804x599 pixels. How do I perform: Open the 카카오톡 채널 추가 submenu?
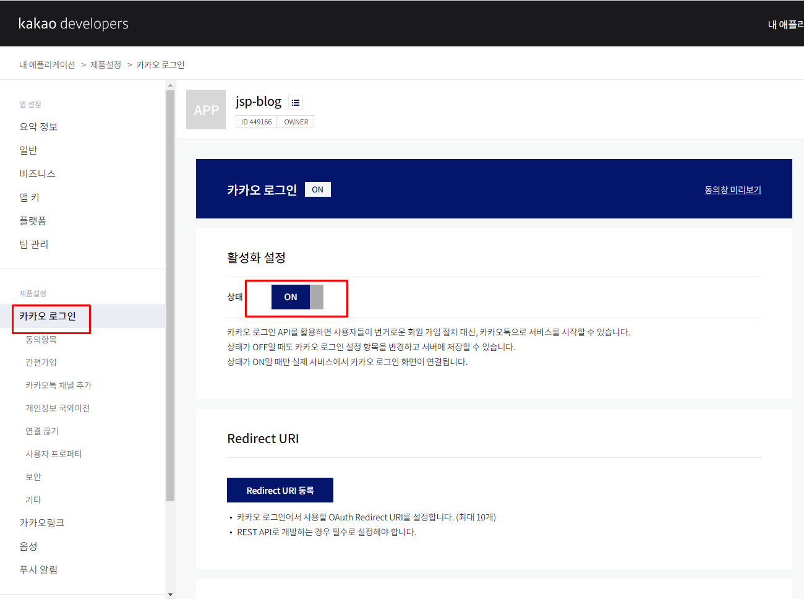[x=58, y=385]
